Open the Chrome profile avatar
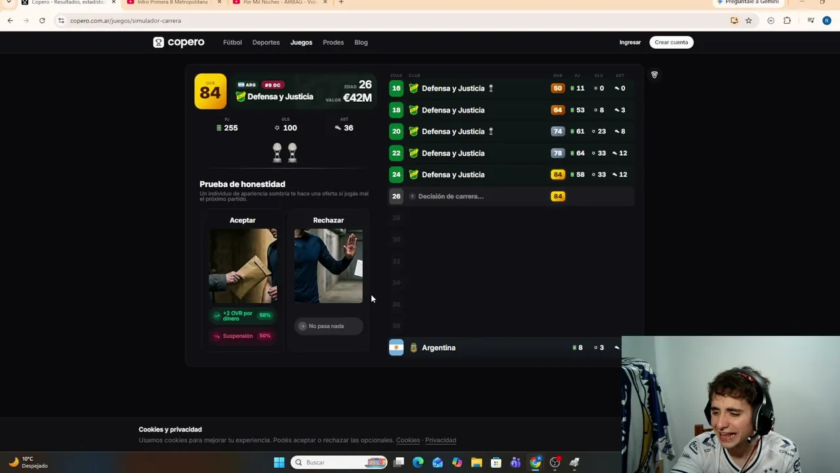Viewport: 840px width, 473px height. click(826, 20)
